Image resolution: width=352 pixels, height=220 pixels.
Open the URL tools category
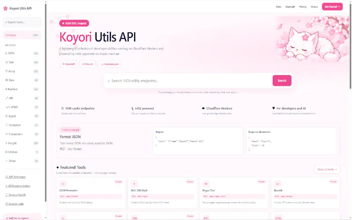(x=22, y=98)
